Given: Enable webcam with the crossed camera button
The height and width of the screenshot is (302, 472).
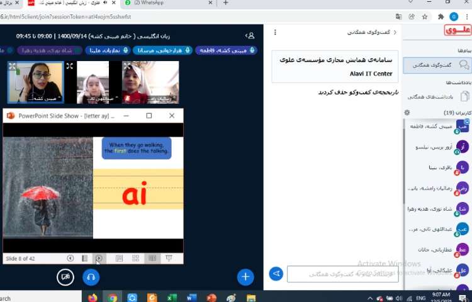Looking at the screenshot, I should point(64,277).
